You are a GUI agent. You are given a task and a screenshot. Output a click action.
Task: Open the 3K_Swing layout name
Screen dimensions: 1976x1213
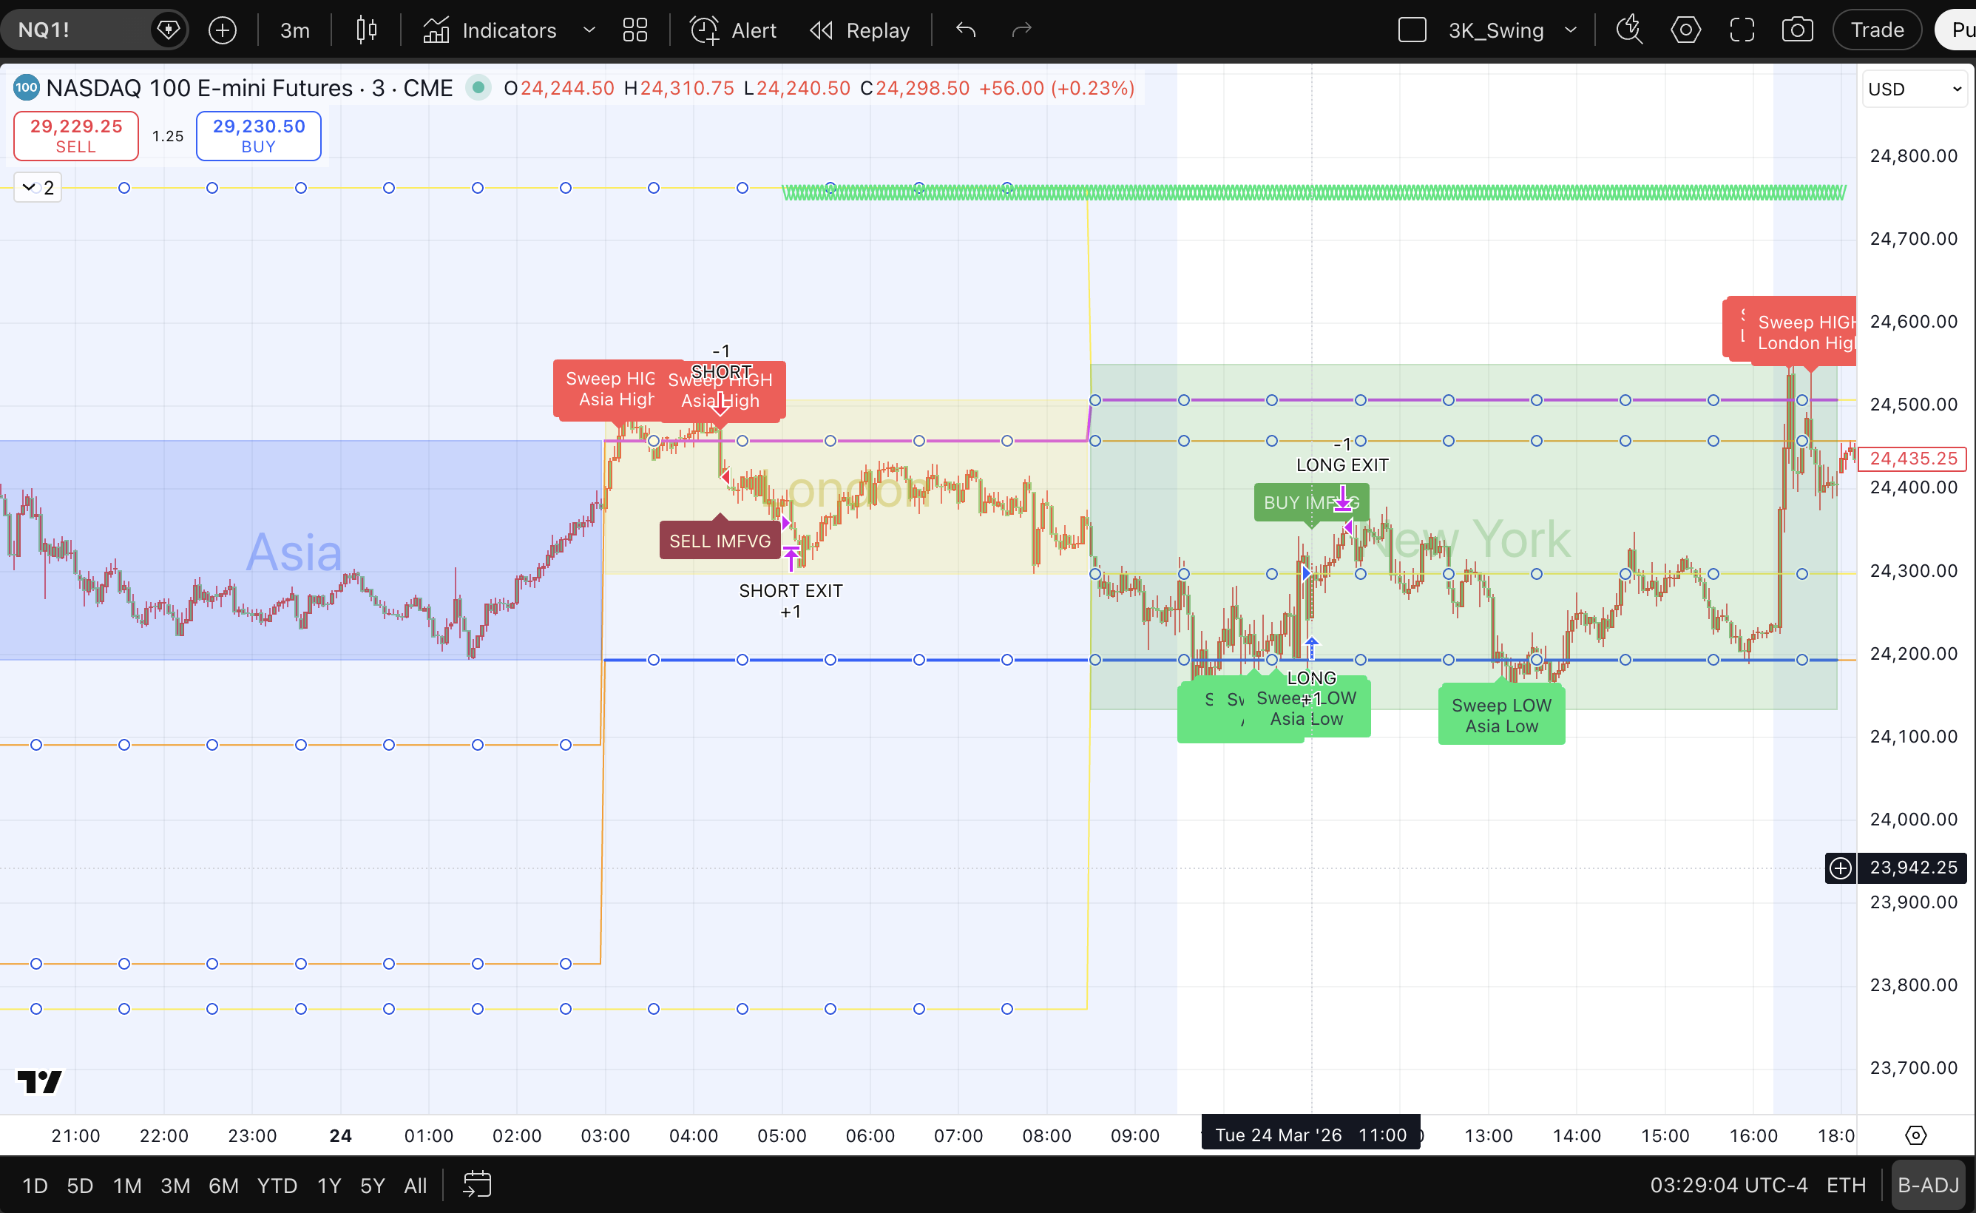[1495, 30]
